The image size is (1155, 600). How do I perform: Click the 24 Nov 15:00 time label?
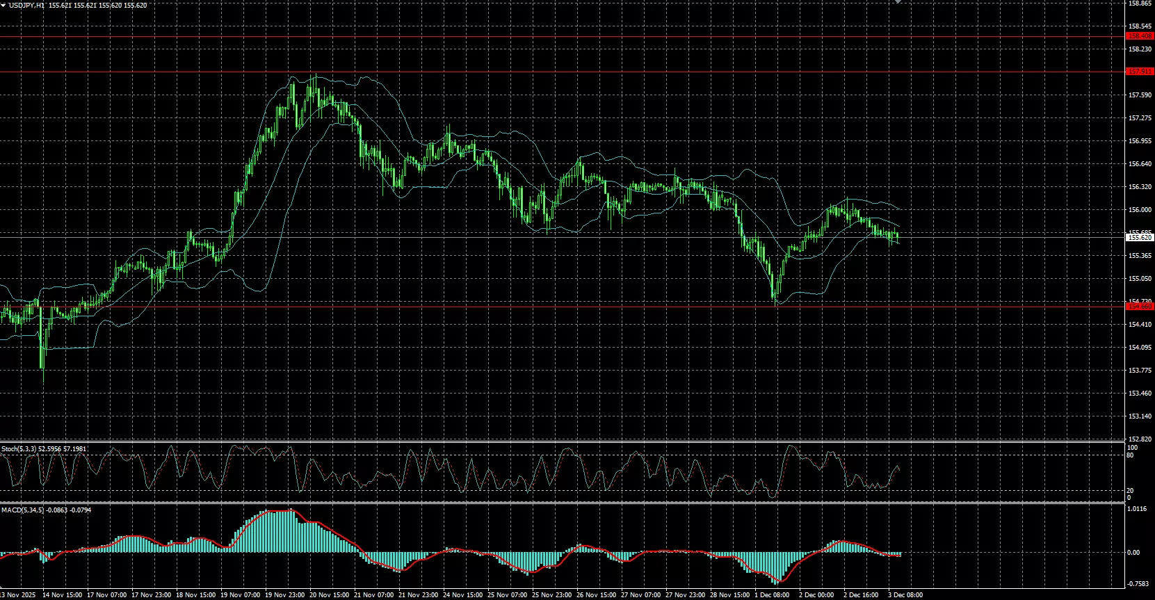point(462,595)
